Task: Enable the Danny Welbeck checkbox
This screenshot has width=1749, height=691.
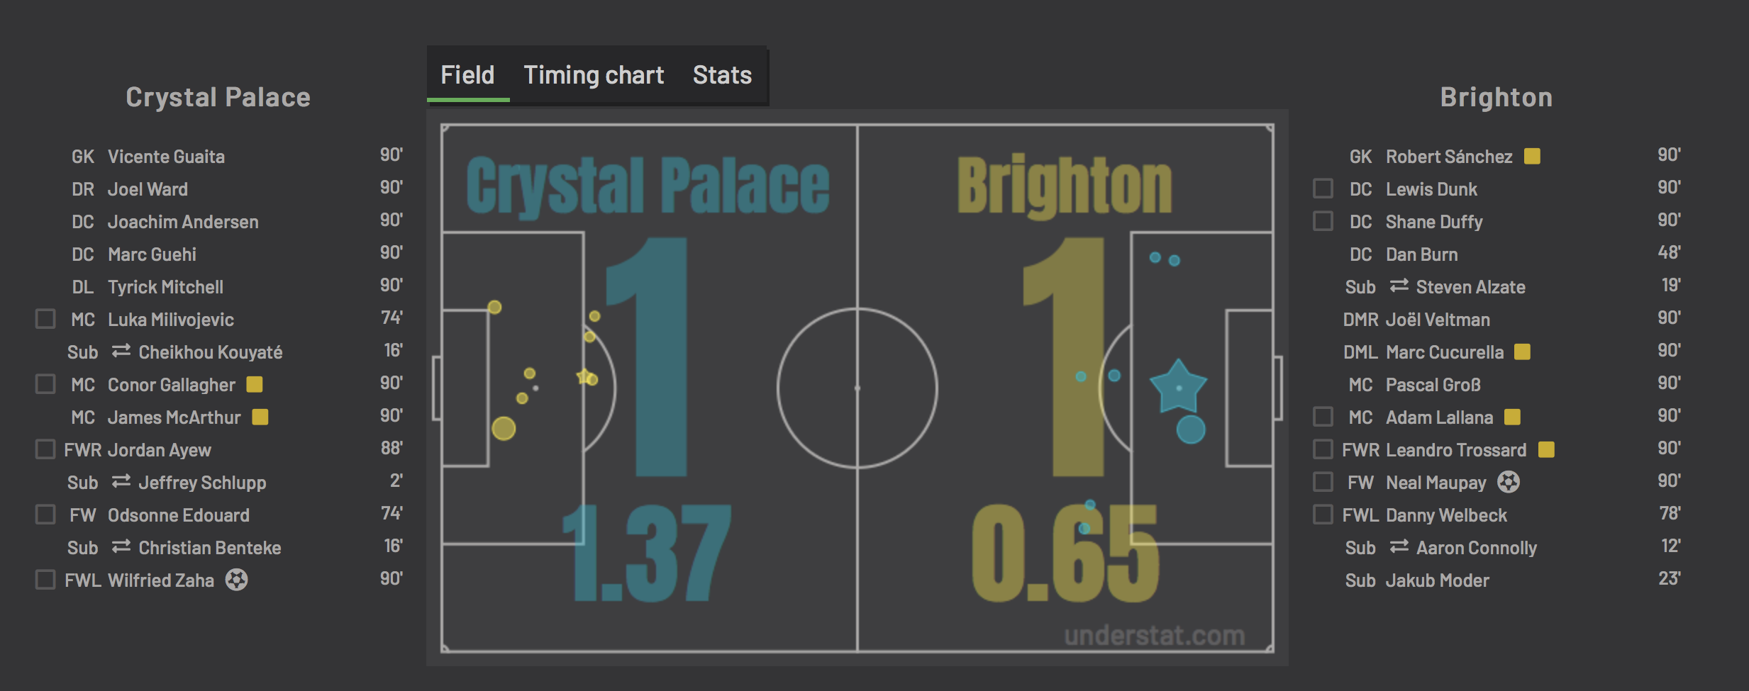Action: pyautogui.click(x=1323, y=514)
